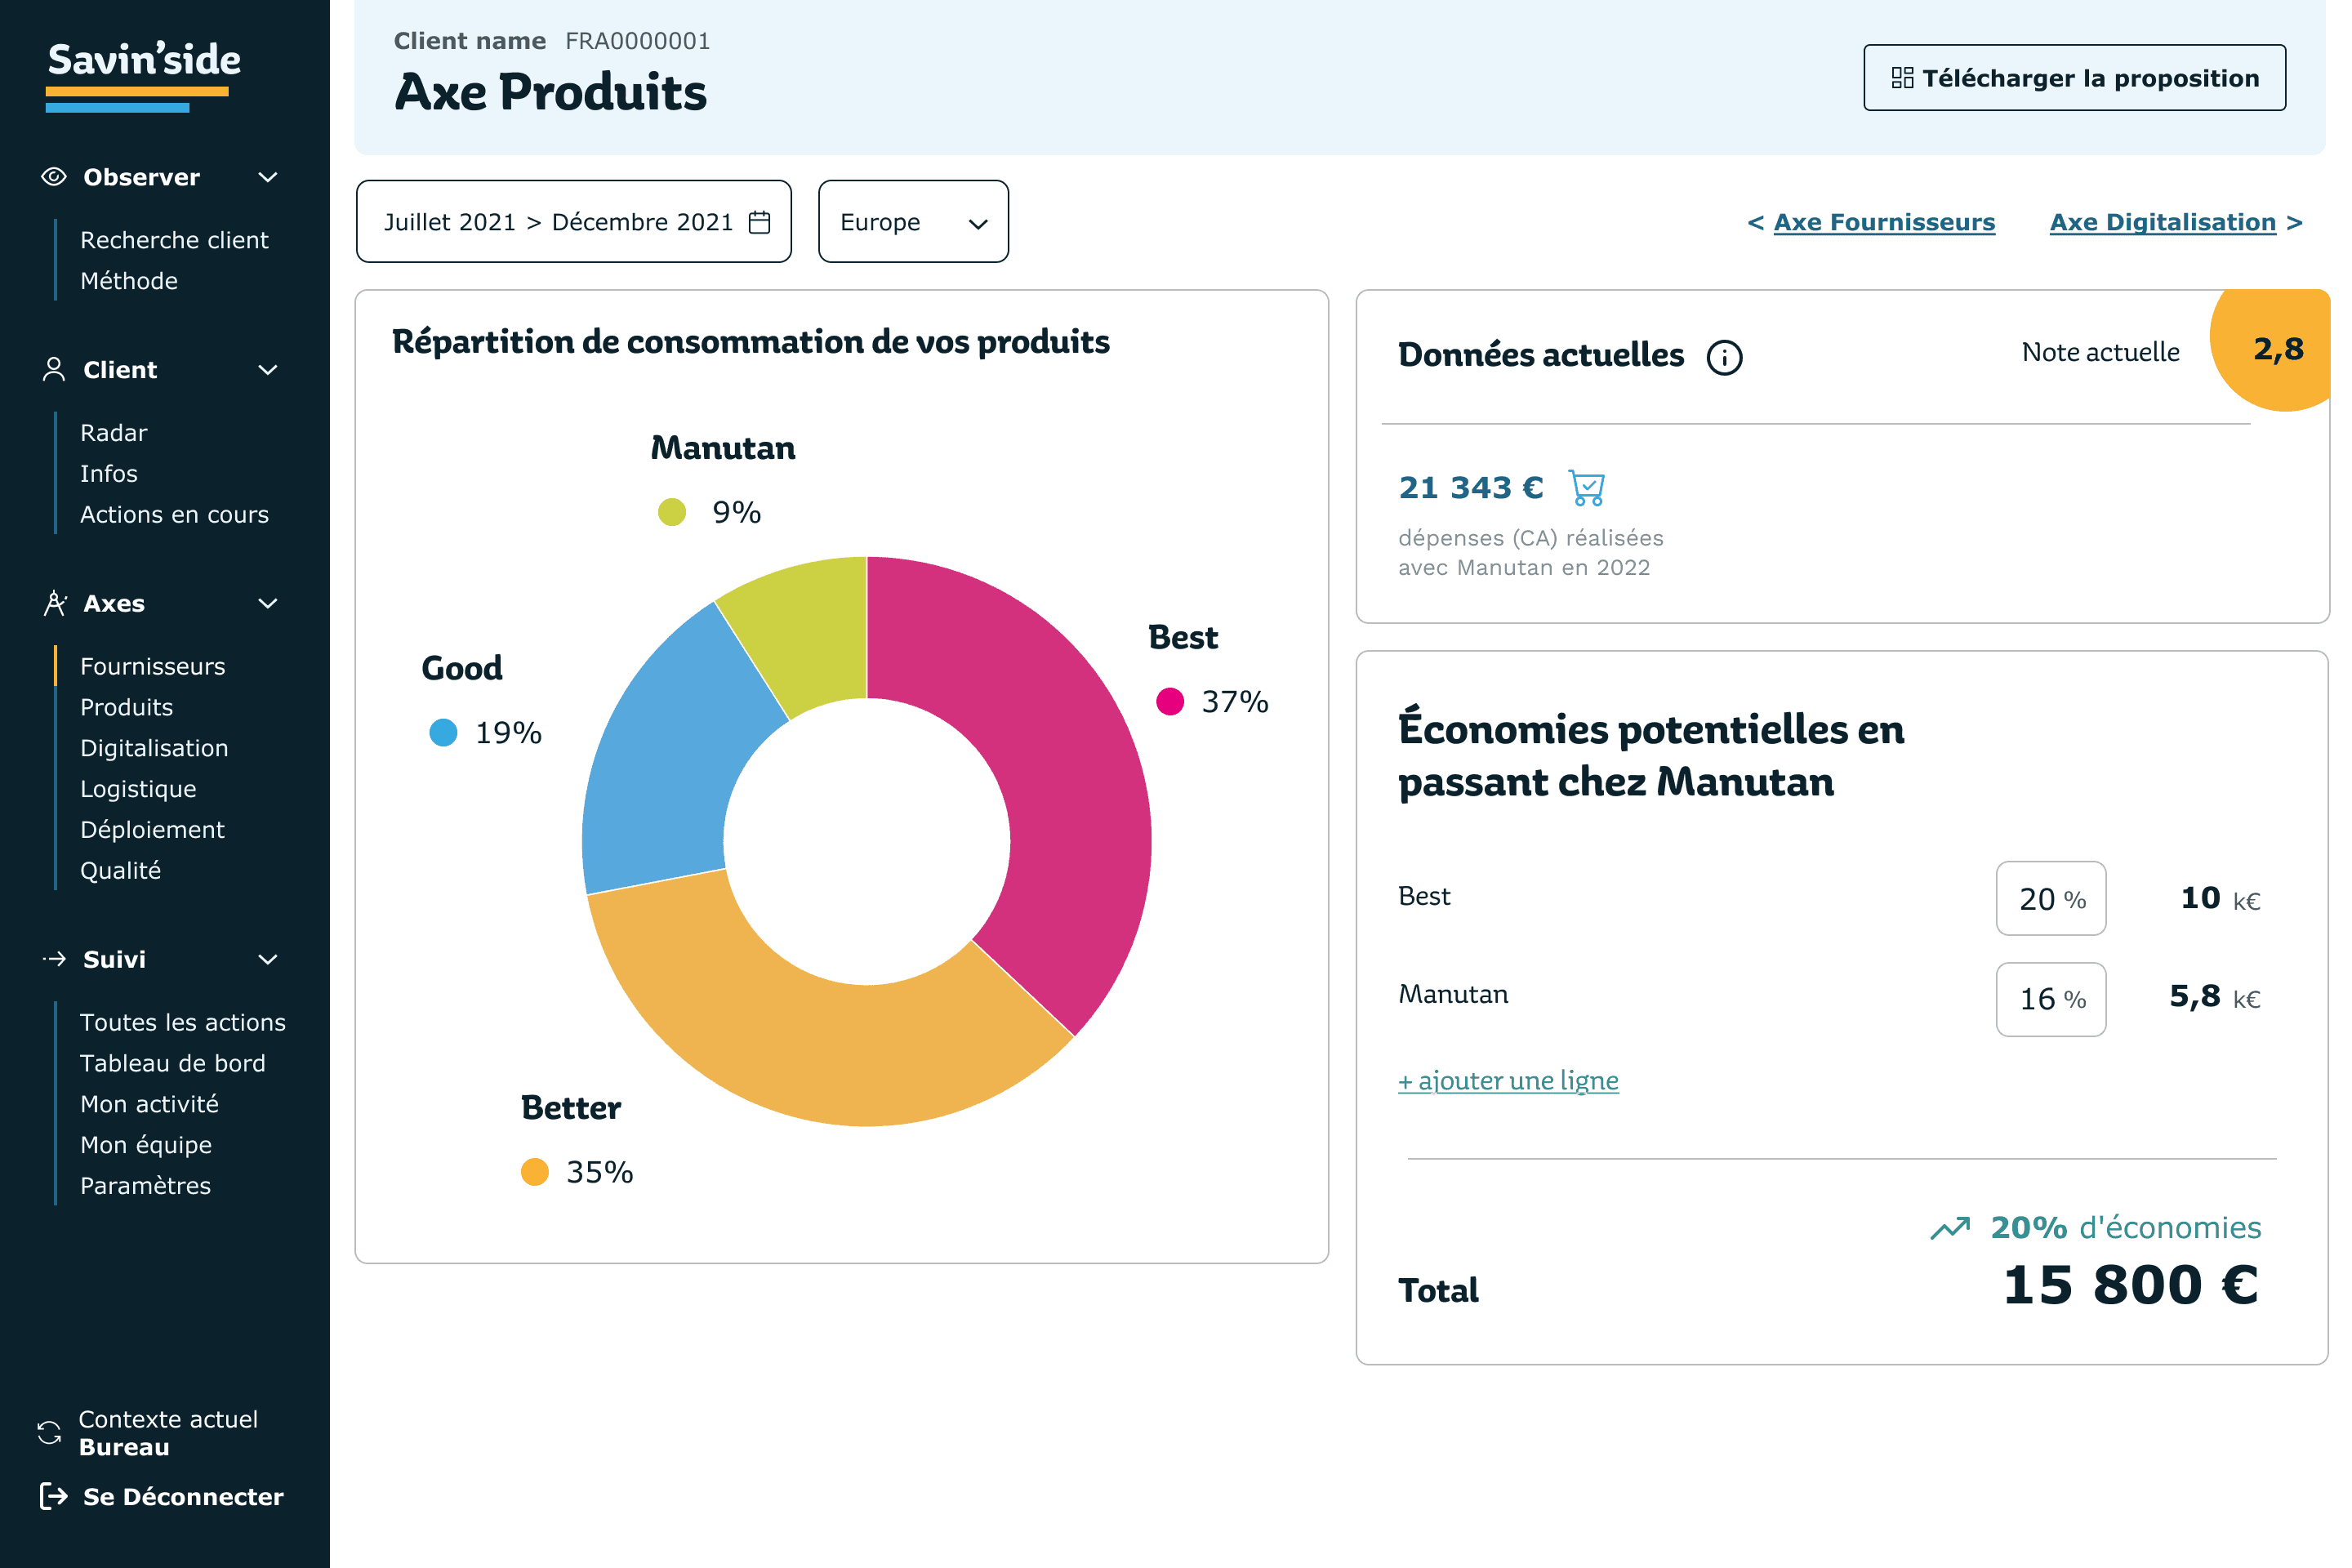The height and width of the screenshot is (1568, 2352).
Task: Click the '+ ajouter une ligne' link
Action: [x=1508, y=1080]
